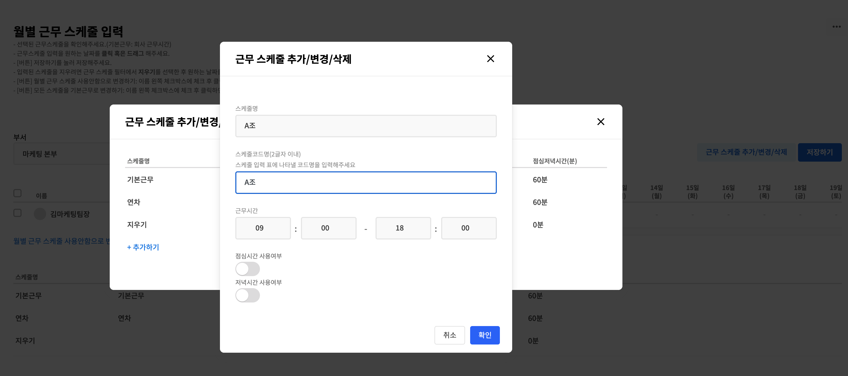
Task: Click the background 근무 스케줄 추가/변경/삭제 button
Action: [x=746, y=152]
